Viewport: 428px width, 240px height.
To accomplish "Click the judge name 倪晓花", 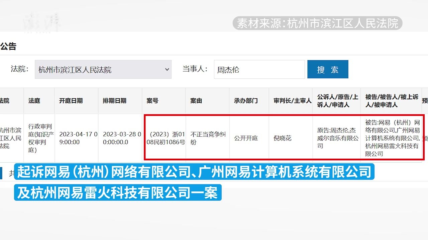I will point(282,138).
